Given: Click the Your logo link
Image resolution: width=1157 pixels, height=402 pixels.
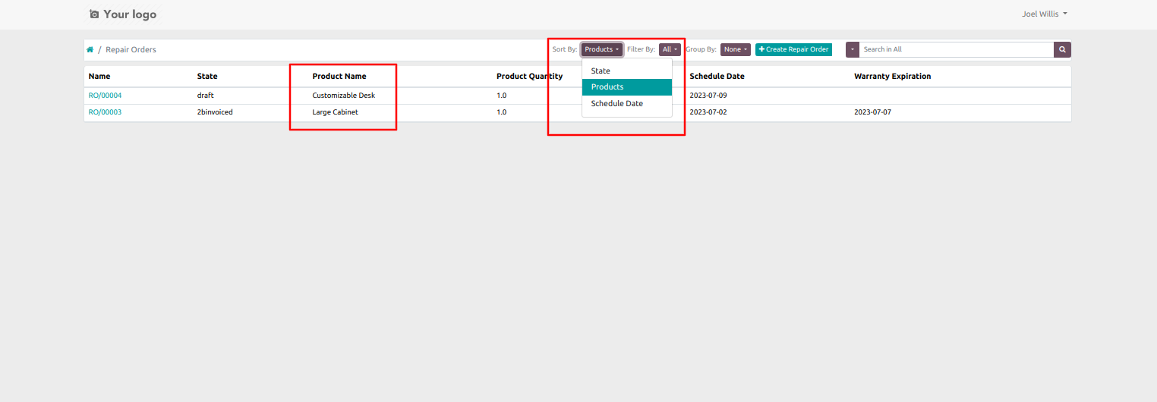Looking at the screenshot, I should tap(123, 14).
